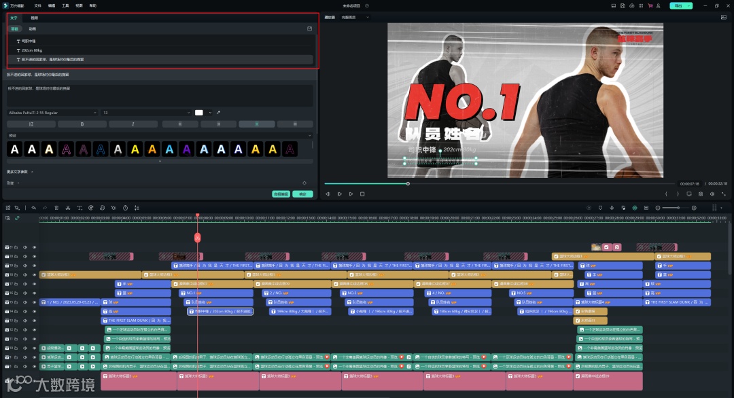Click the keyframe diamond beside 形变

304,183
